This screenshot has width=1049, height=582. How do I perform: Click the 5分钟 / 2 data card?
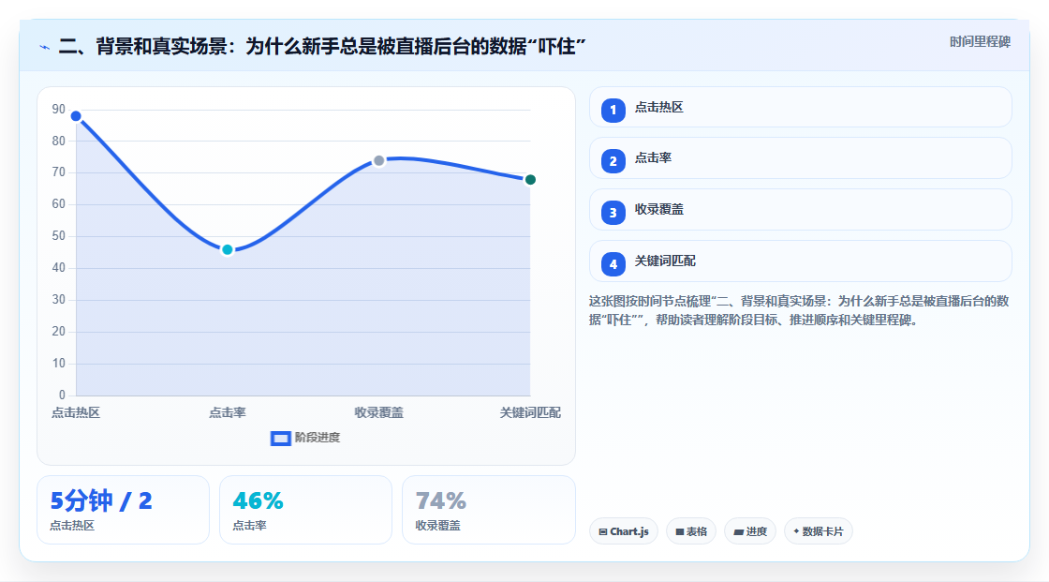click(123, 510)
